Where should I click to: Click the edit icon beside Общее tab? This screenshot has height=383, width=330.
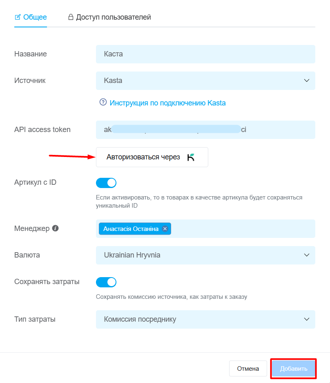point(18,17)
